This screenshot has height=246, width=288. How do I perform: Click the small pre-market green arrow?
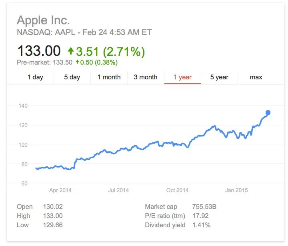click(77, 62)
